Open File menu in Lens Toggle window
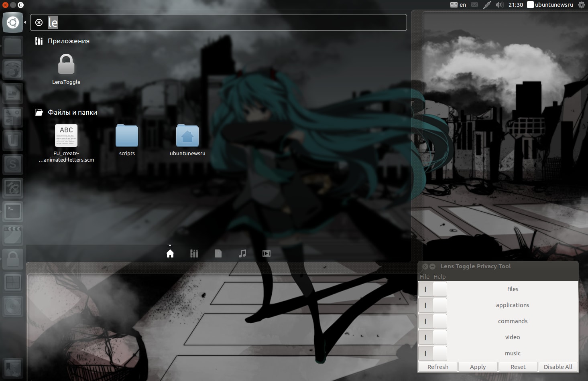The width and height of the screenshot is (588, 381). click(425, 277)
